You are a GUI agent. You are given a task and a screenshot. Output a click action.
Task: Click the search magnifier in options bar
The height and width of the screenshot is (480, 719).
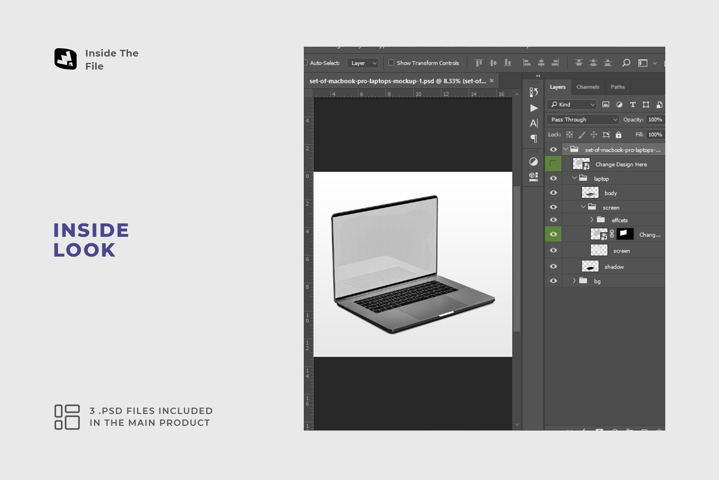coord(626,63)
